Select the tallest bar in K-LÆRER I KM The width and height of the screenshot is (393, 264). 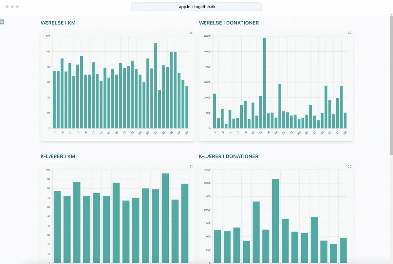tap(165, 218)
